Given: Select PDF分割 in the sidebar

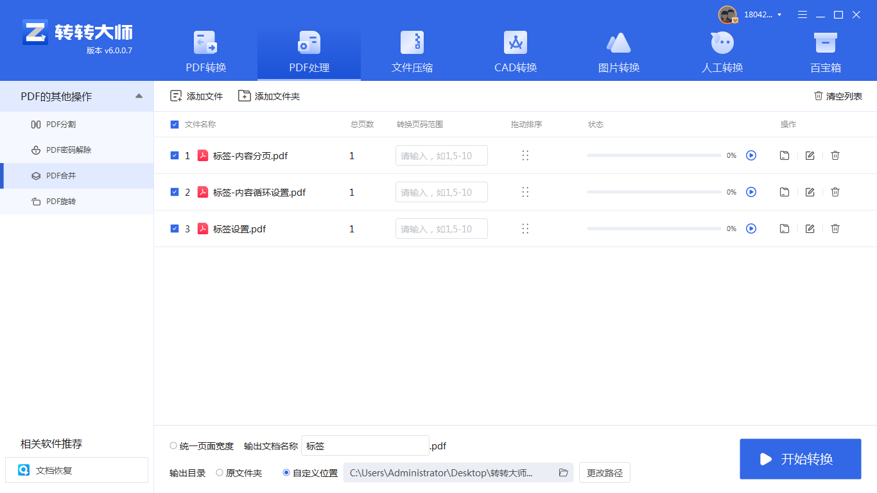Looking at the screenshot, I should point(61,124).
